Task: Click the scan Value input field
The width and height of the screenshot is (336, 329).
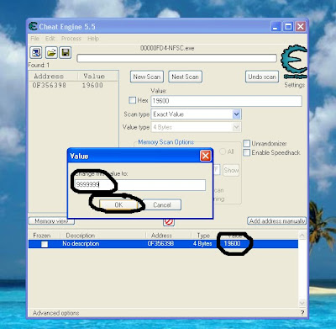Action: coord(226,101)
